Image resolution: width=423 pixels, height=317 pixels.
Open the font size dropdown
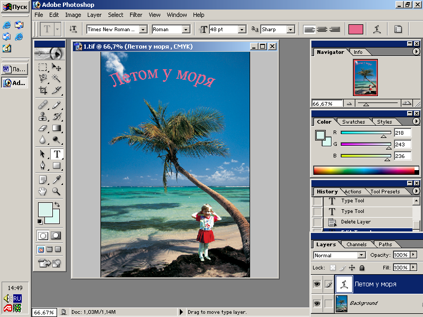[x=242, y=30]
